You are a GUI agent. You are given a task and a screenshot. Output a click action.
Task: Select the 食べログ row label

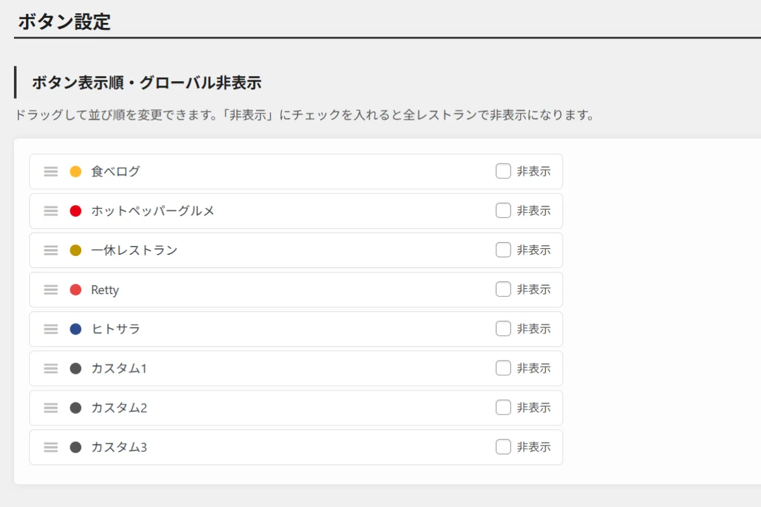tap(115, 172)
